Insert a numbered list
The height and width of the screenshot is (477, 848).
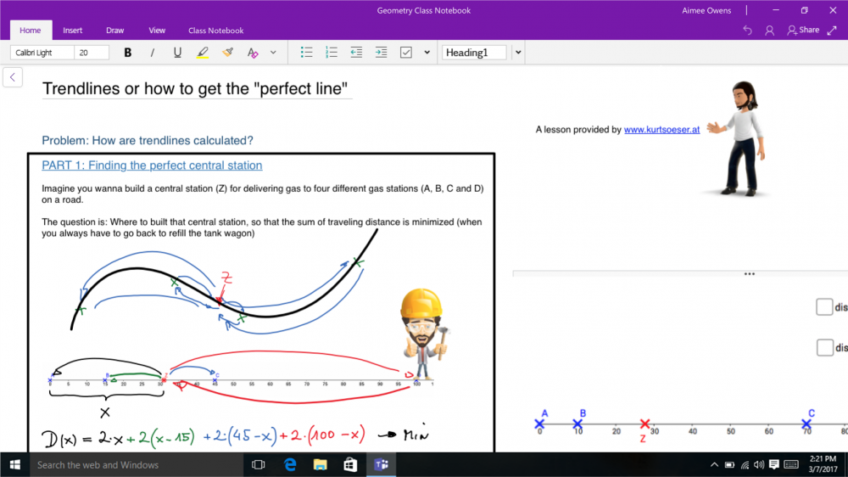coord(332,53)
